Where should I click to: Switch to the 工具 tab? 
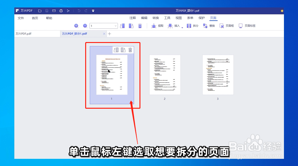click(167, 18)
